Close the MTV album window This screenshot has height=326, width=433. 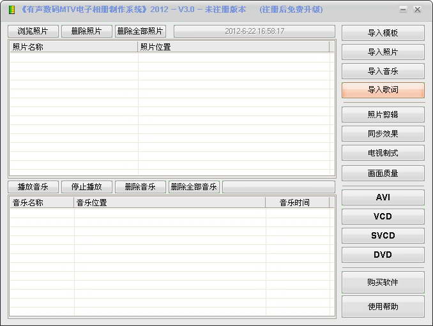point(418,10)
